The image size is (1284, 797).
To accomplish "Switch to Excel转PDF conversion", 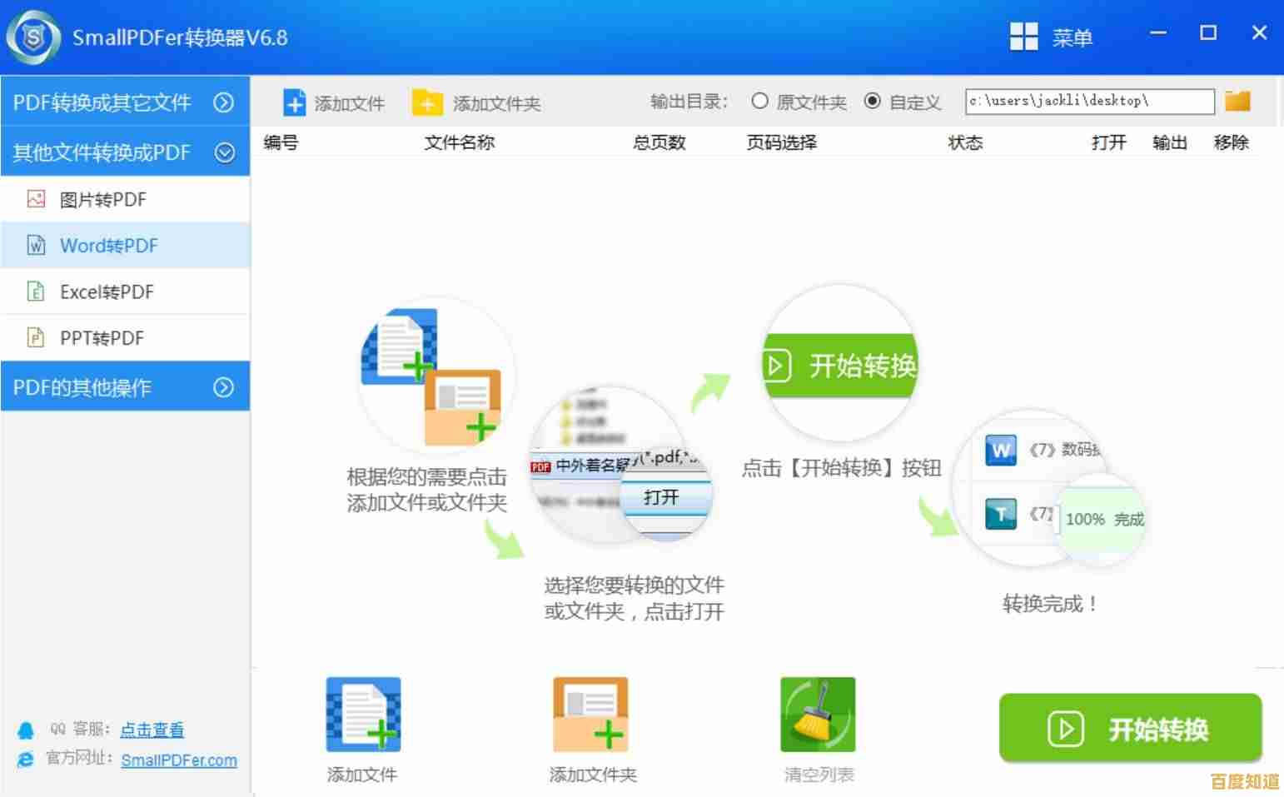I will [x=106, y=291].
